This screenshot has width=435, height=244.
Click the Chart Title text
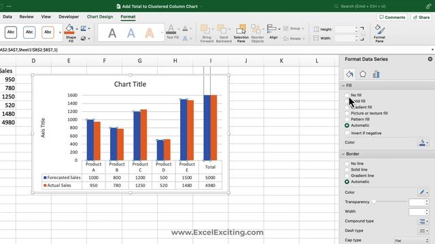point(130,84)
